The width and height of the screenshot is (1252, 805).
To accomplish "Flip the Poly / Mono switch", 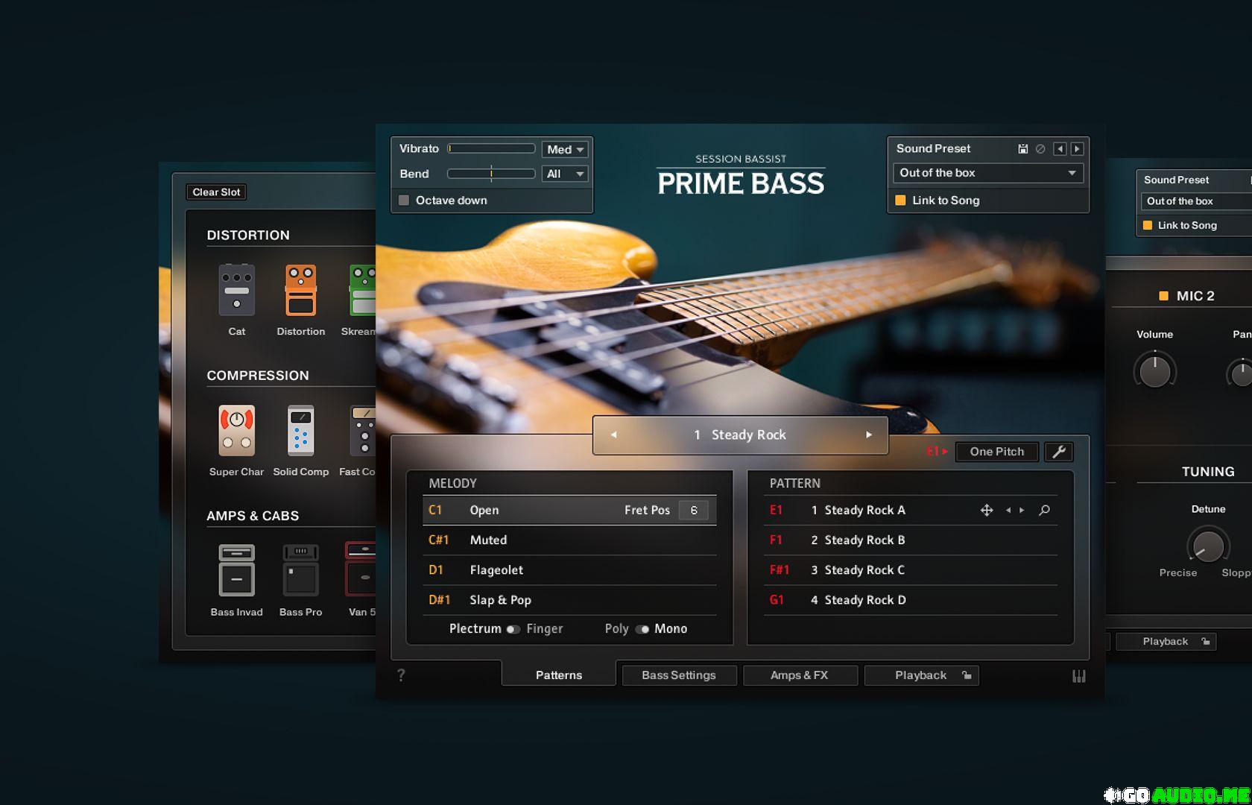I will tap(642, 629).
